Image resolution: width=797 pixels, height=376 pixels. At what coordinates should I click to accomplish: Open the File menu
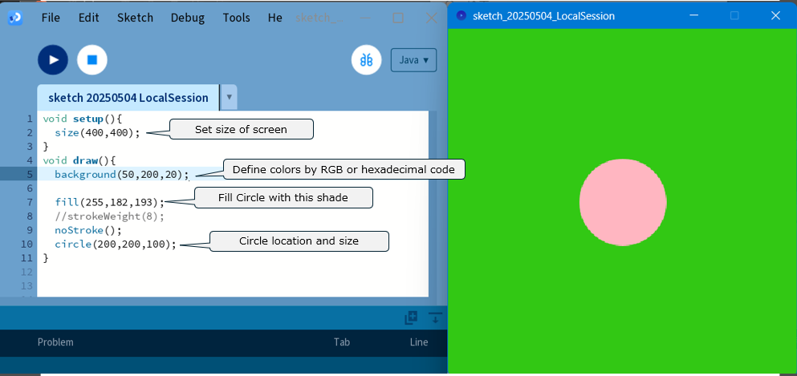coord(51,18)
